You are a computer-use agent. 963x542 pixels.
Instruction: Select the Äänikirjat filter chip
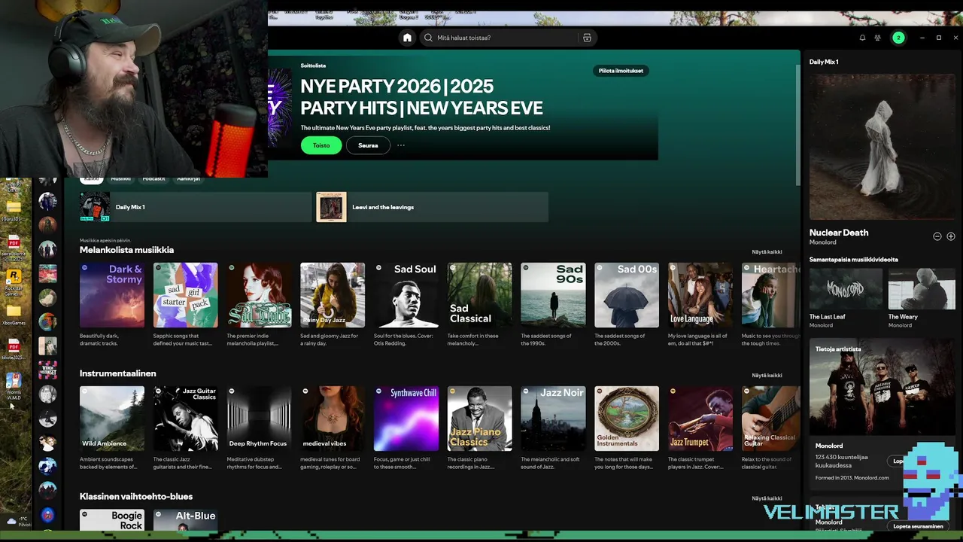pyautogui.click(x=188, y=179)
